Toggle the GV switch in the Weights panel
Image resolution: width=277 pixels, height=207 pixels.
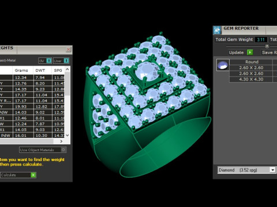pyautogui.click(x=45, y=61)
